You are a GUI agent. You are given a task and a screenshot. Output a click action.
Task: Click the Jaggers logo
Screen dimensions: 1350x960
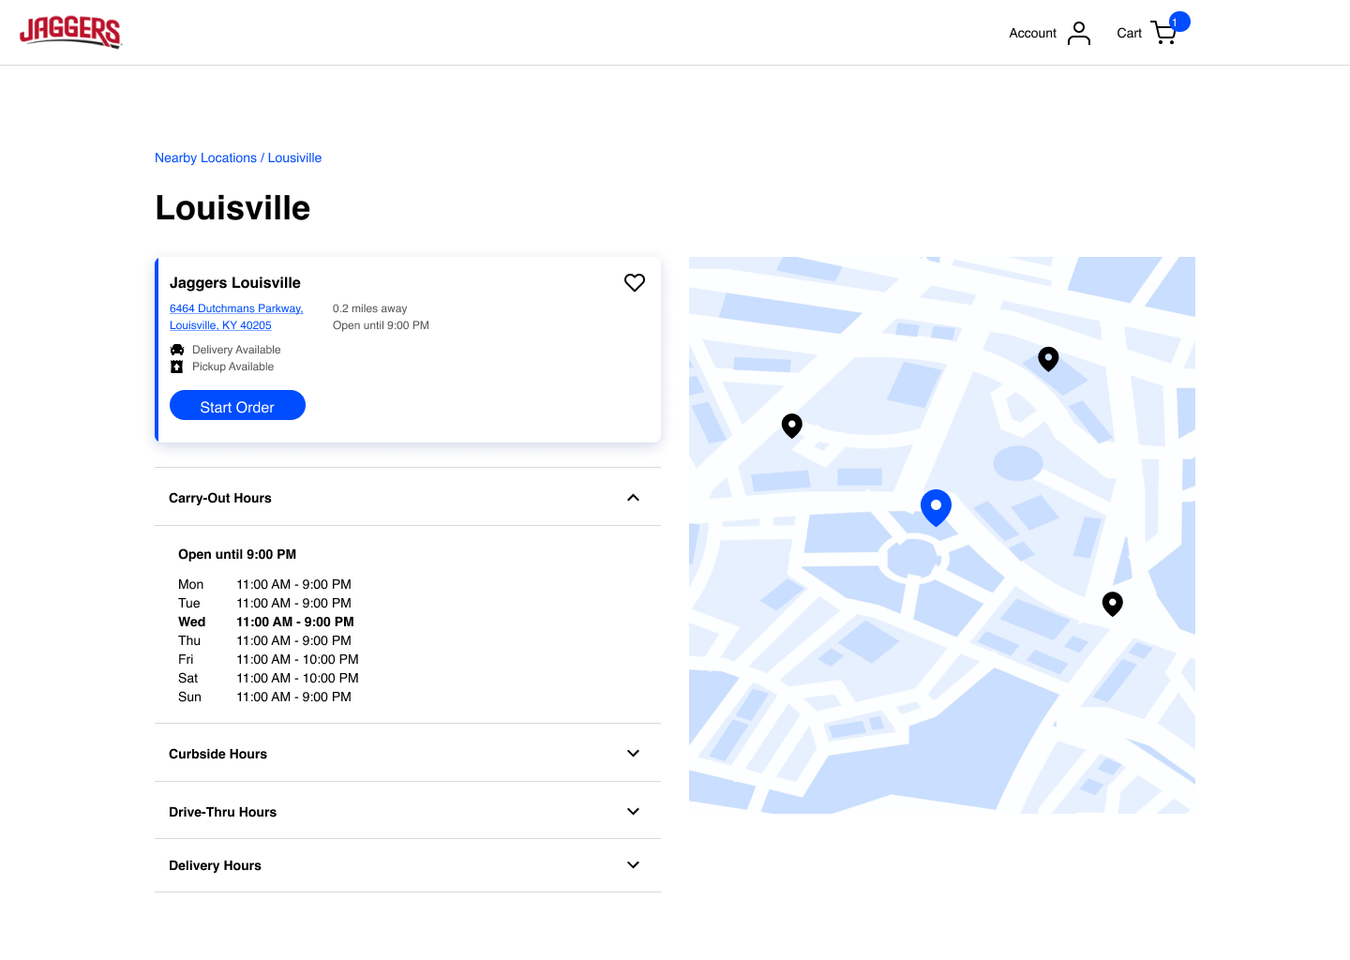click(70, 32)
